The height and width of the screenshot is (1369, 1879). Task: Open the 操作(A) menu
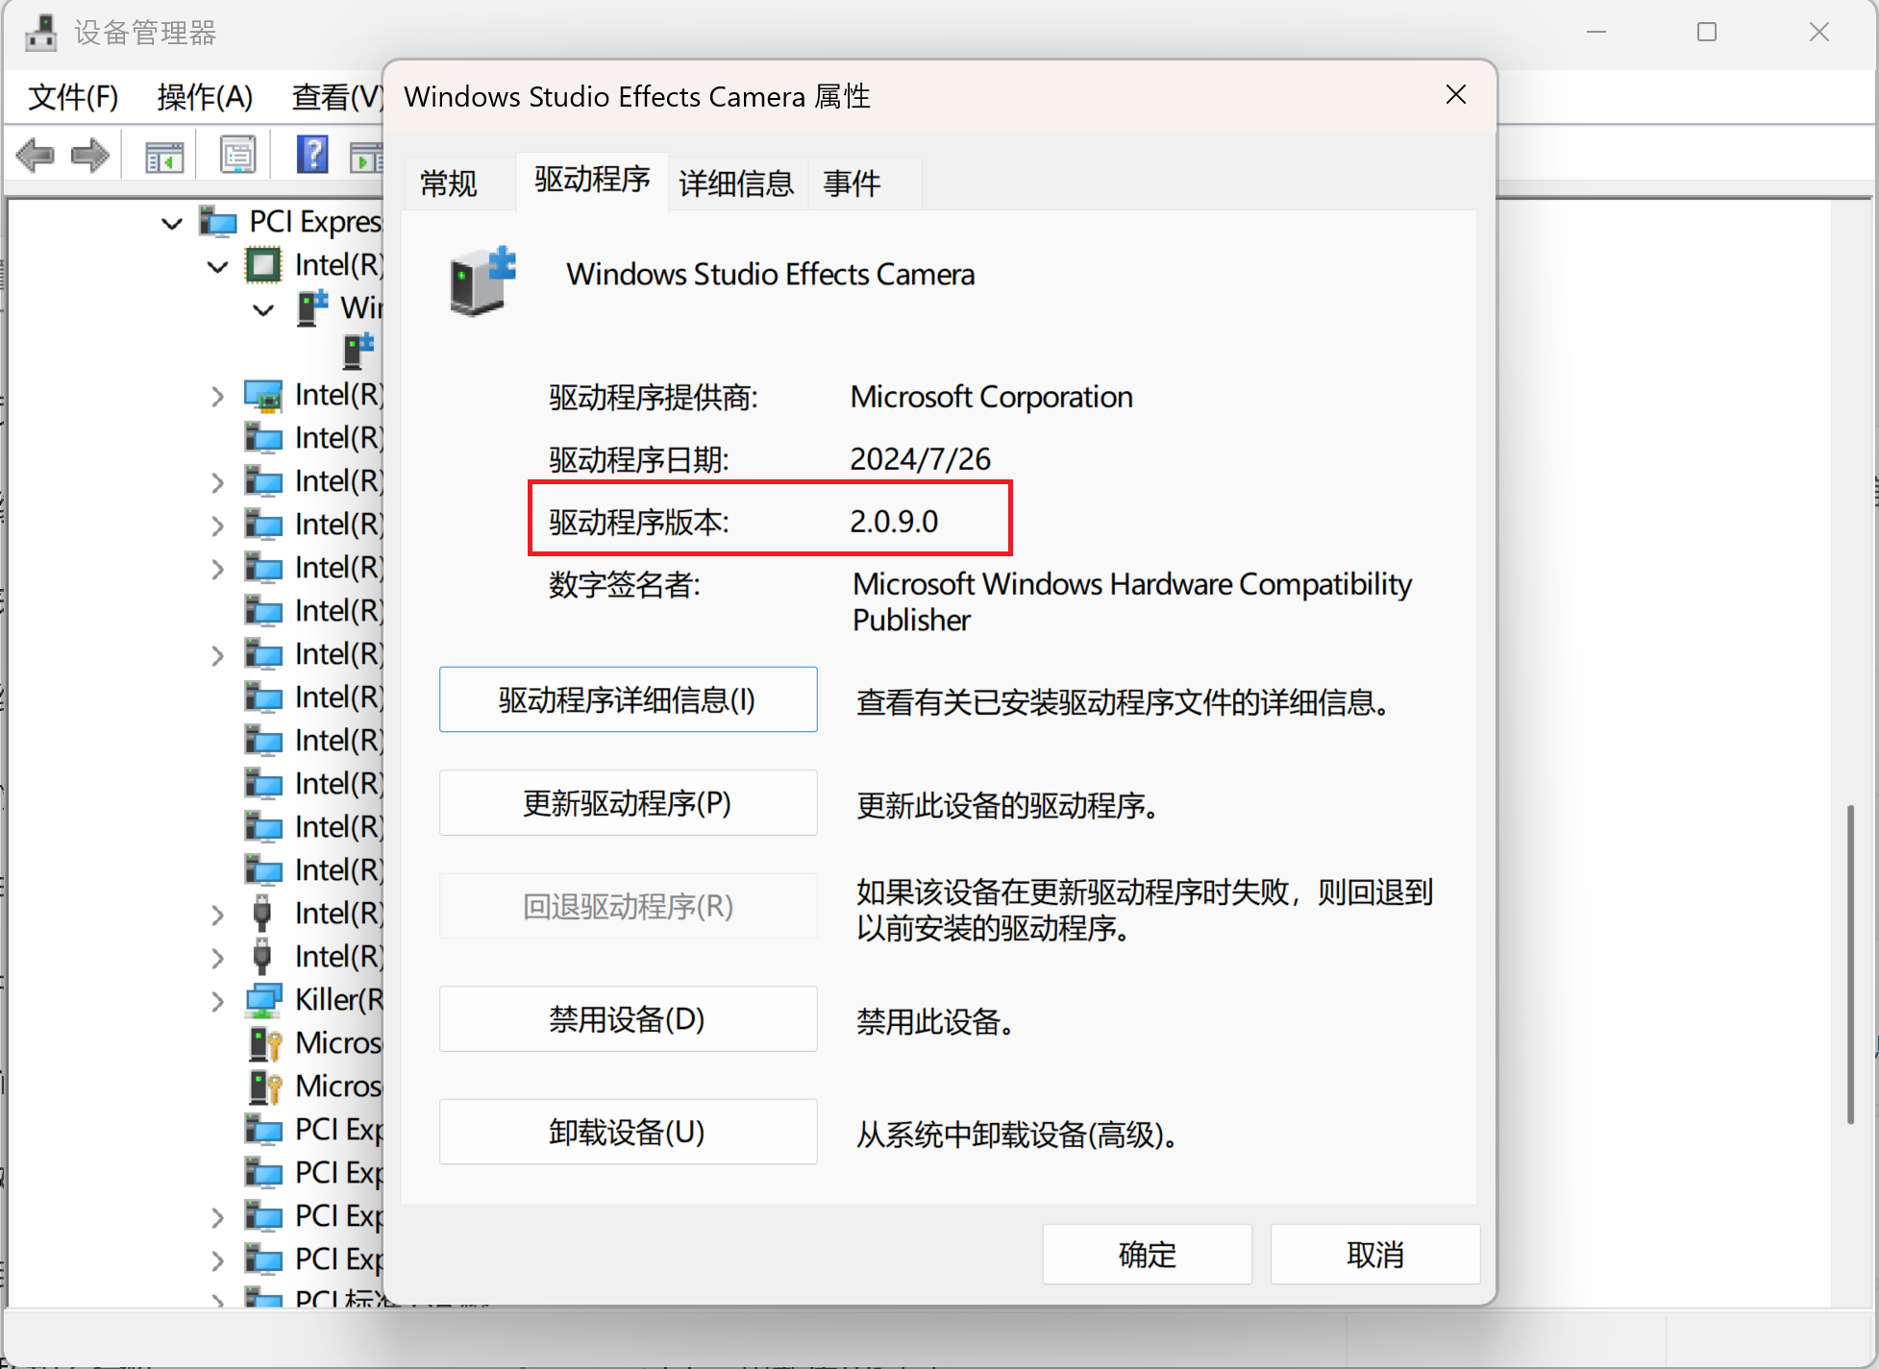205,97
